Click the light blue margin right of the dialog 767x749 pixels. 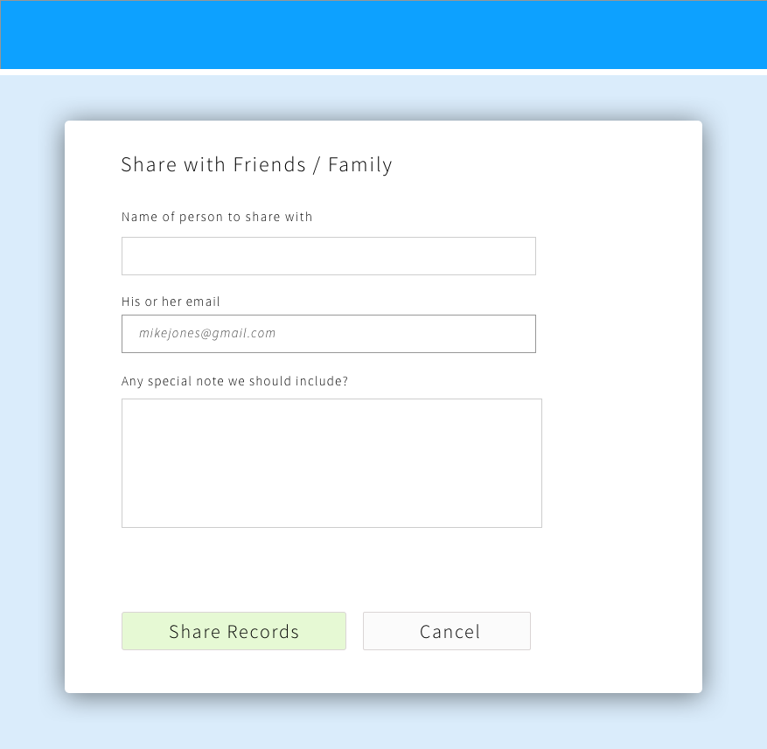point(735,406)
